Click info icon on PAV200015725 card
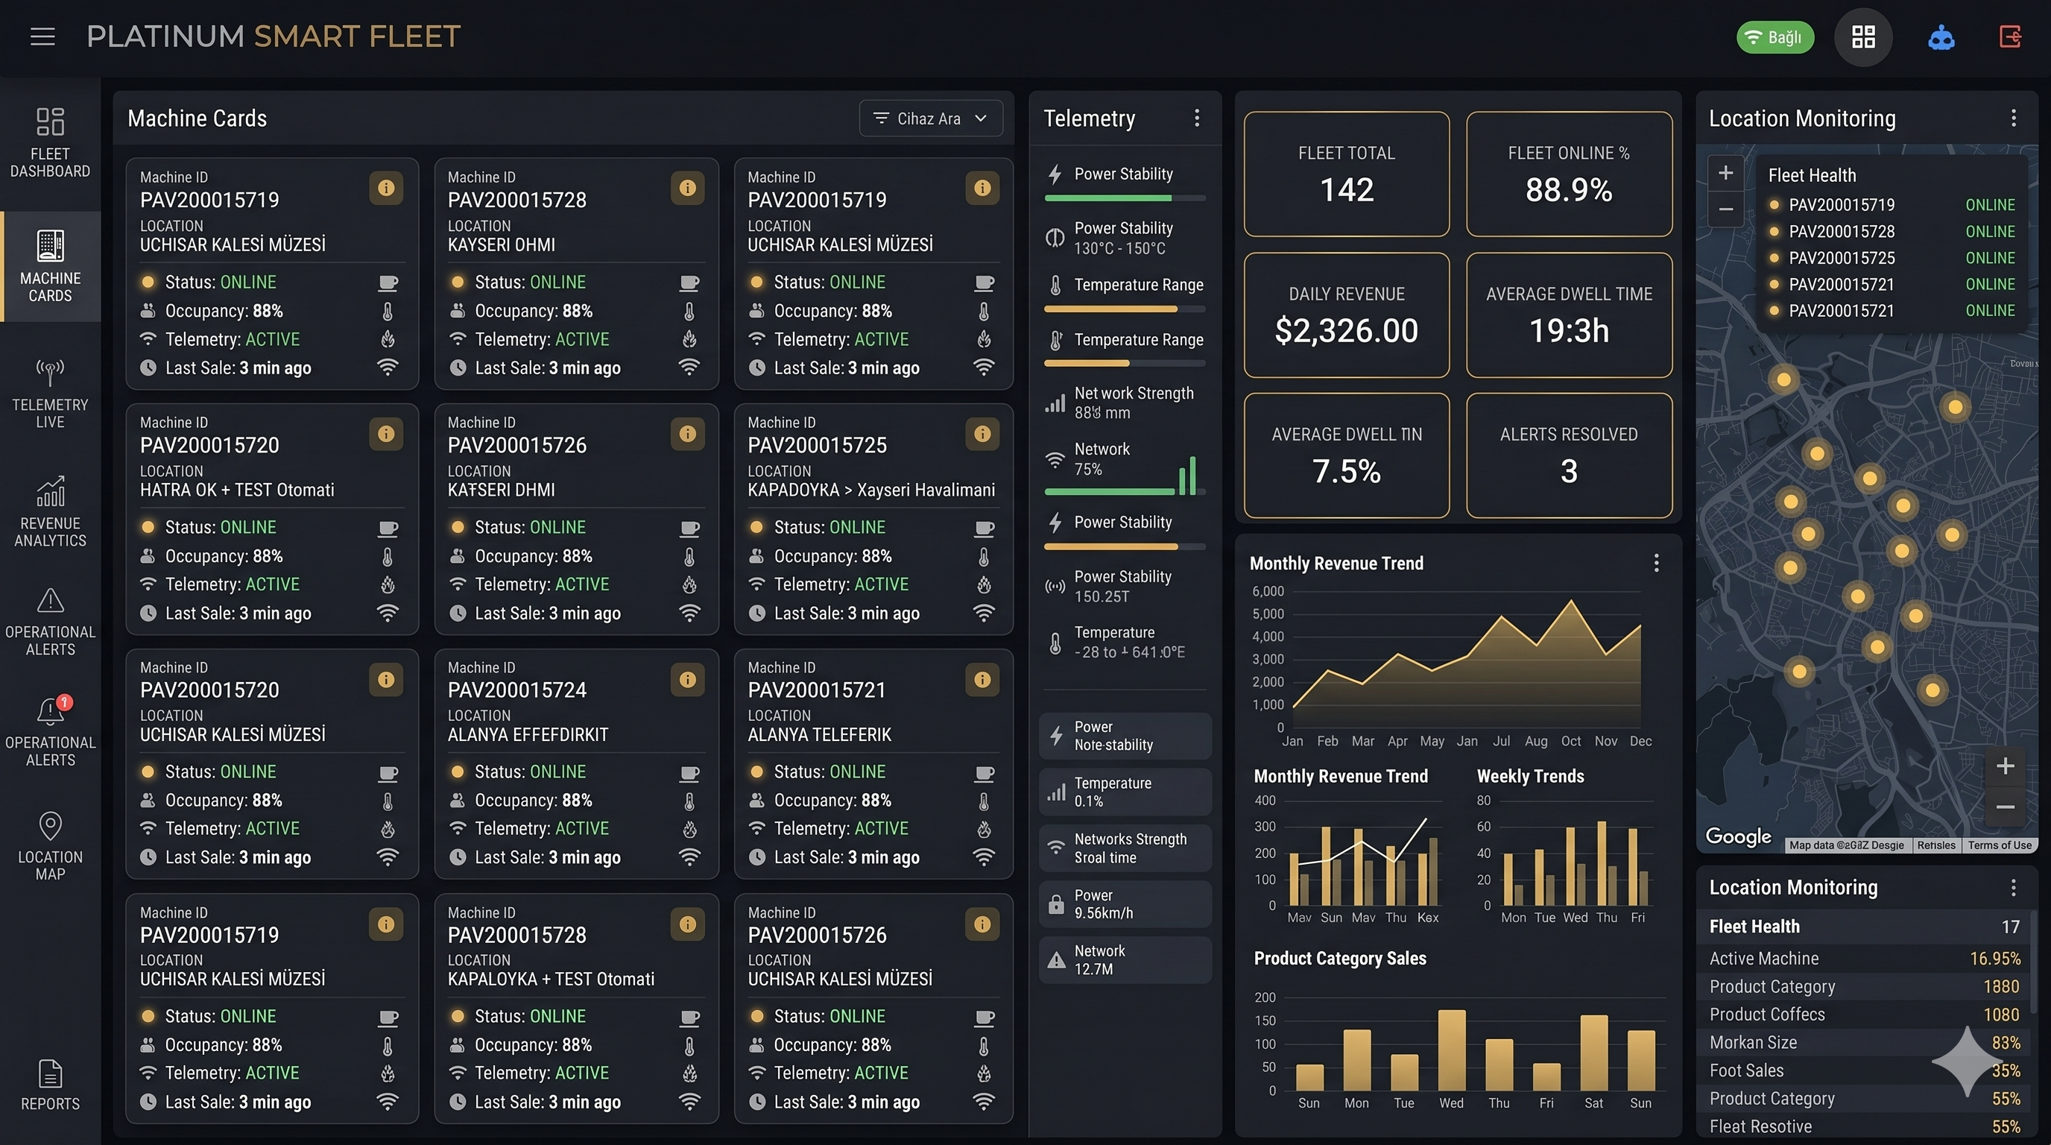 (x=982, y=433)
